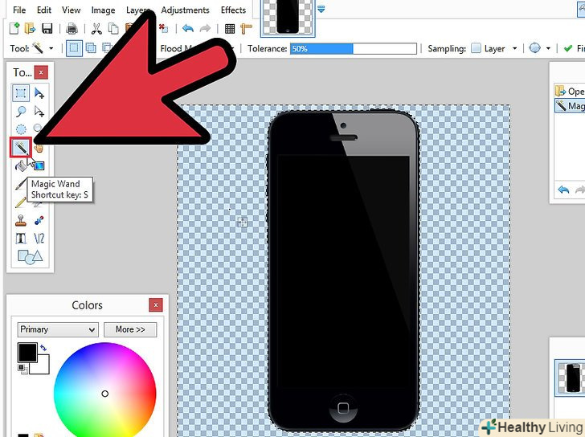Open the antialiasing mode dropdown arrow
585x437 pixels.
pyautogui.click(x=548, y=48)
